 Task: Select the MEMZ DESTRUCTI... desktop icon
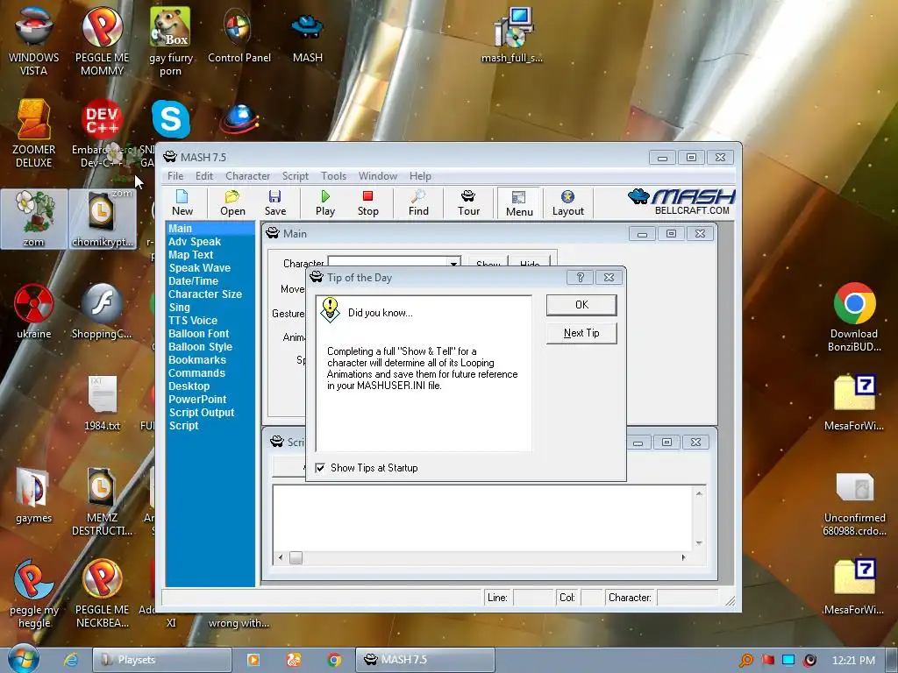pyautogui.click(x=102, y=502)
